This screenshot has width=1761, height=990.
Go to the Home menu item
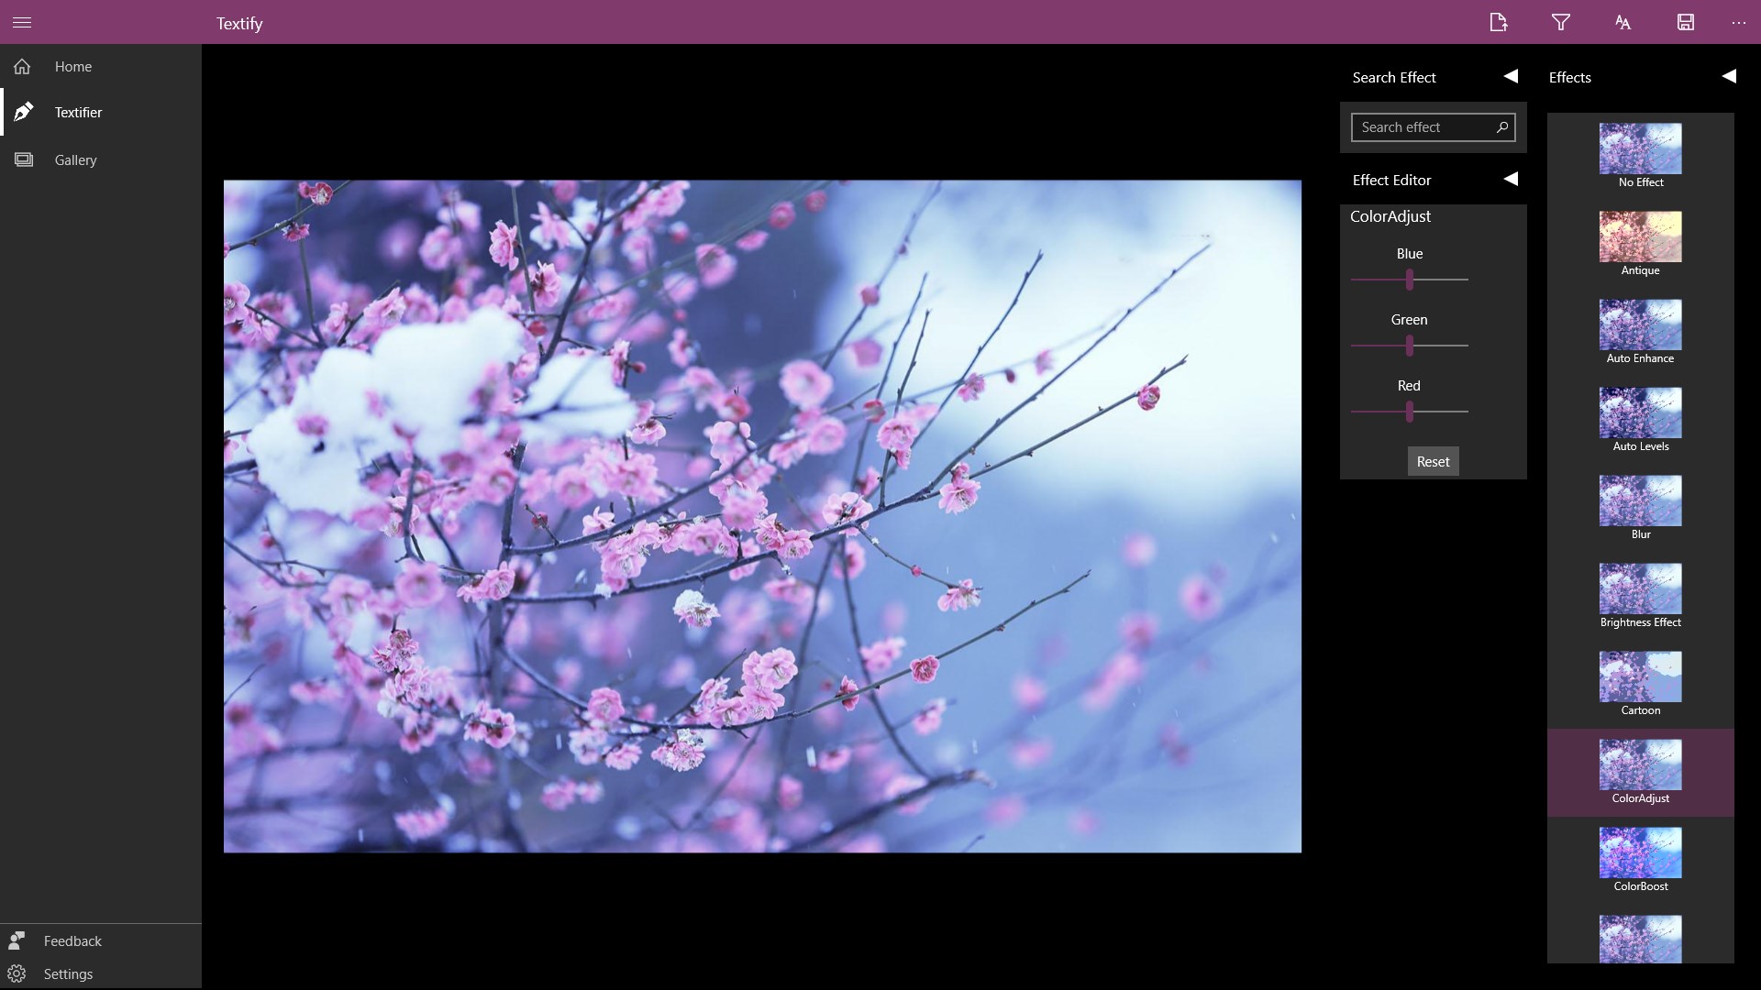[x=72, y=66]
